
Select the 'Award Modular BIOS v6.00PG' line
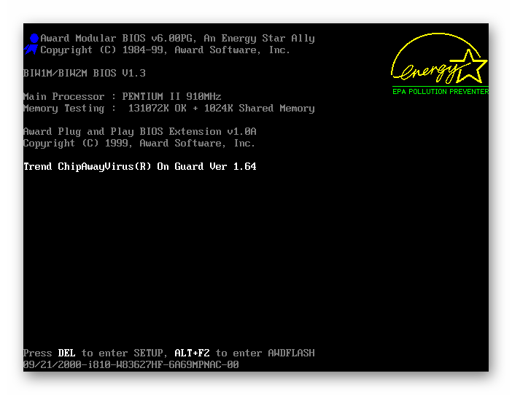pyautogui.click(x=177, y=39)
